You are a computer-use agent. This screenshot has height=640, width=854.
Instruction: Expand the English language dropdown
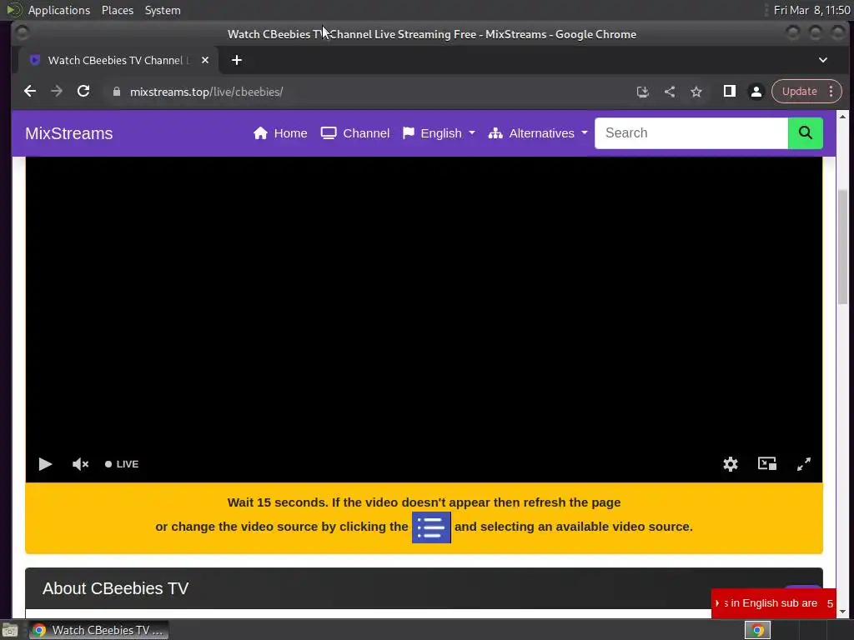(x=439, y=133)
